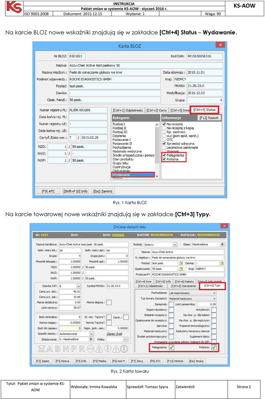Click the letter R indicator icon

[x=82, y=349]
